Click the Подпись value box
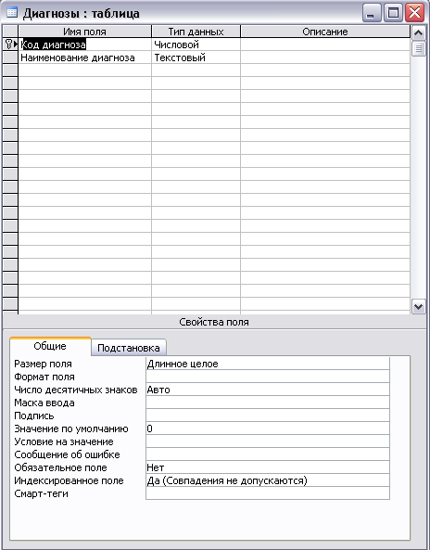This screenshot has width=430, height=550. 268,416
